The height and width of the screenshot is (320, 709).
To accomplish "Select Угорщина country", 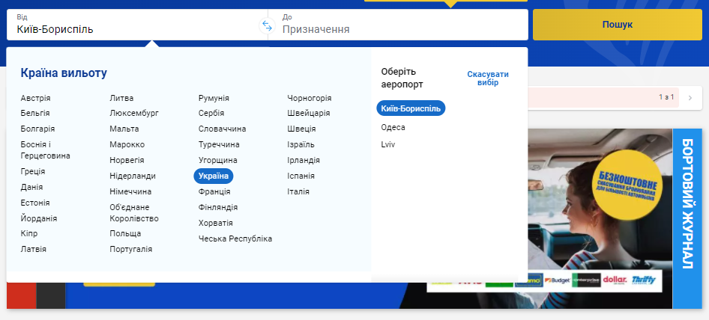I will (x=218, y=160).
